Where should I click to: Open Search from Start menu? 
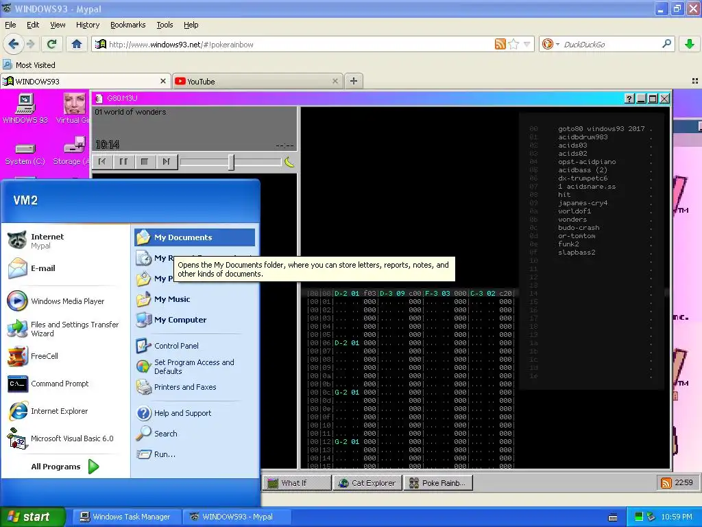coord(195,434)
